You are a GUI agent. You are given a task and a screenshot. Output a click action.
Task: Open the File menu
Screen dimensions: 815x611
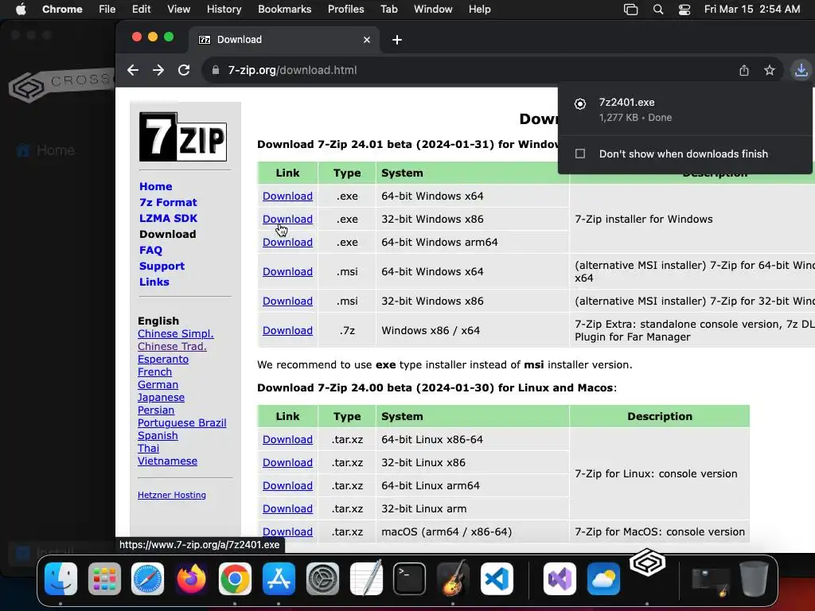107,10
